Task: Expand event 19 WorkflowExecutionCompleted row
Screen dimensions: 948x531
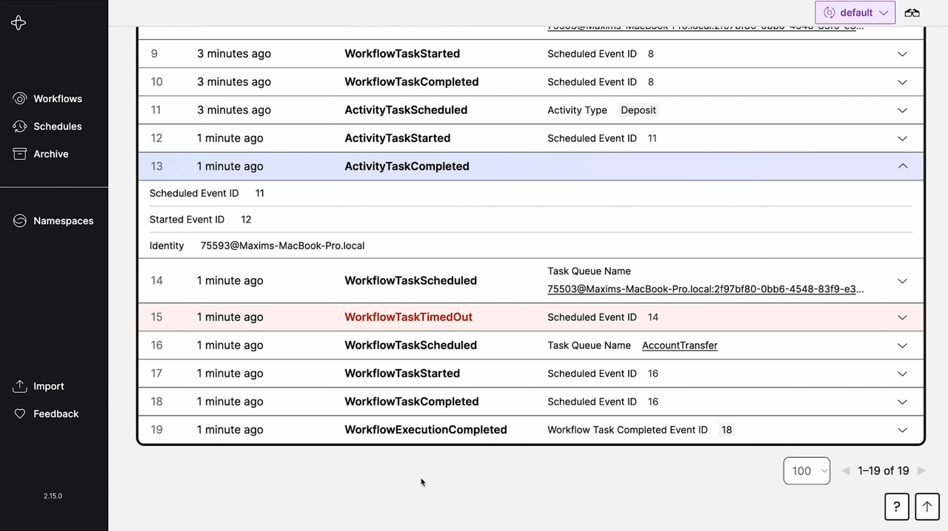Action: tap(902, 430)
